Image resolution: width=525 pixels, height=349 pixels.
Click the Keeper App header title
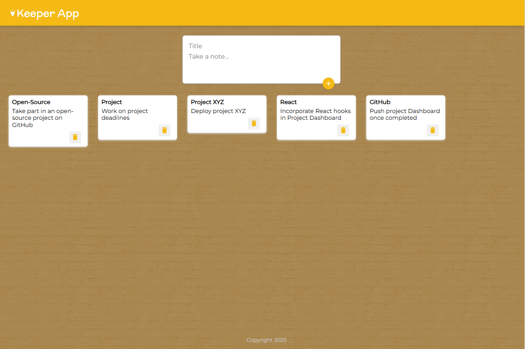[x=48, y=14]
